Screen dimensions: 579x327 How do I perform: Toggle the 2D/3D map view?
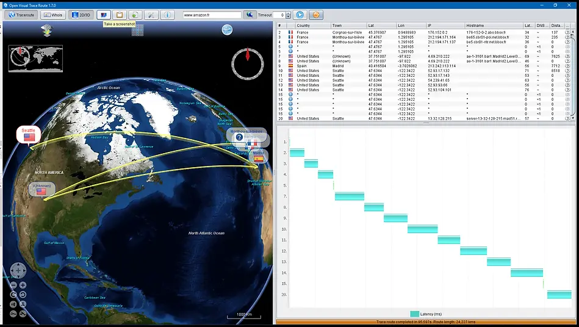[81, 15]
